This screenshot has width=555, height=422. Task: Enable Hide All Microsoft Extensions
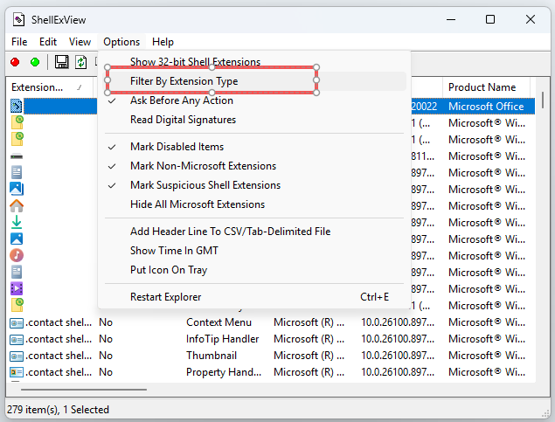pos(254,204)
